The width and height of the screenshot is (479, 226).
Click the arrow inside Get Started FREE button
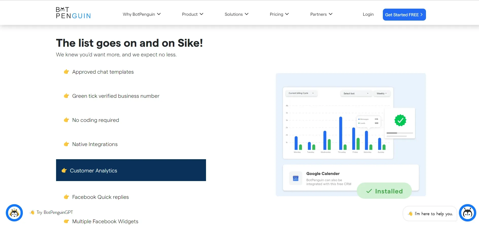[x=421, y=14]
